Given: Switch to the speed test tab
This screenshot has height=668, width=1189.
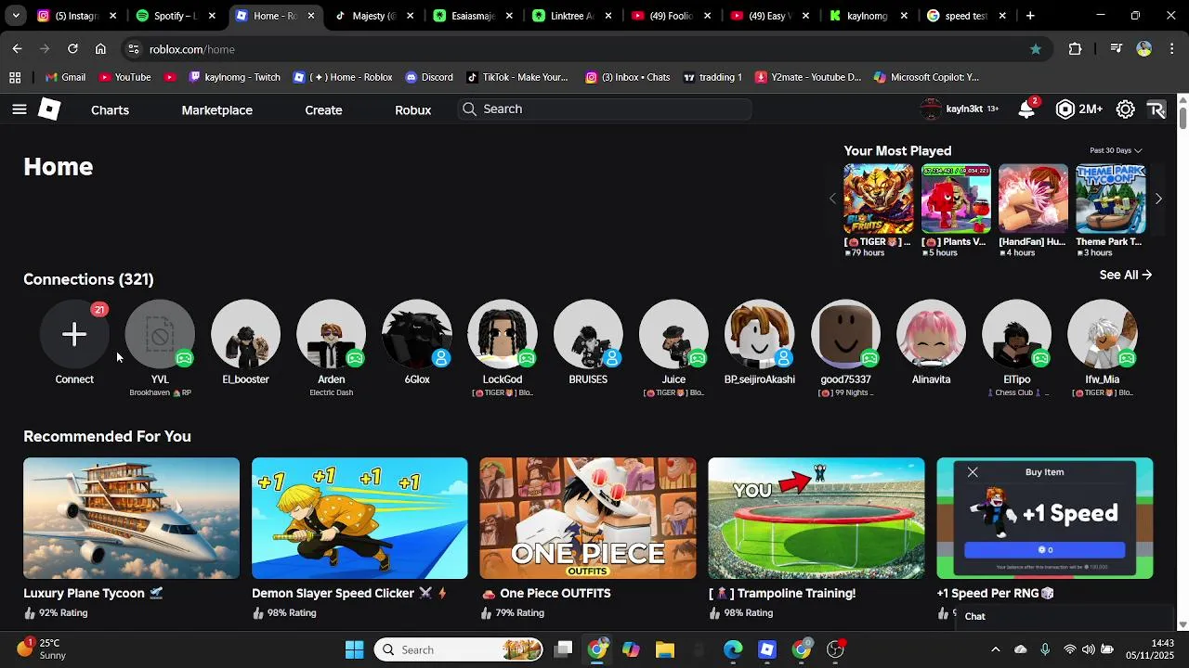Looking at the screenshot, I should click(966, 16).
